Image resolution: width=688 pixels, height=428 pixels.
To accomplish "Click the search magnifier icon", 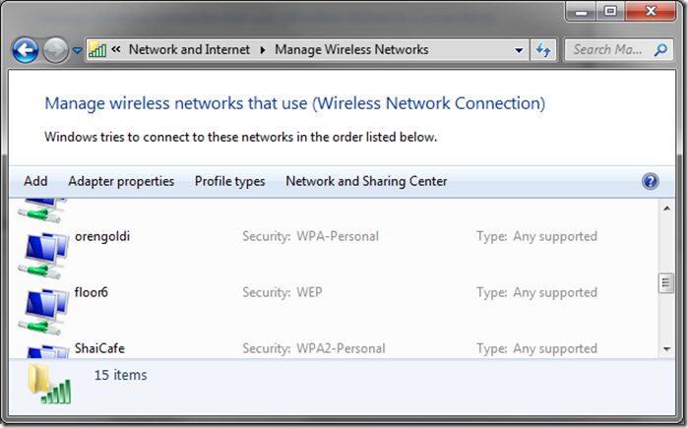I will pos(660,50).
